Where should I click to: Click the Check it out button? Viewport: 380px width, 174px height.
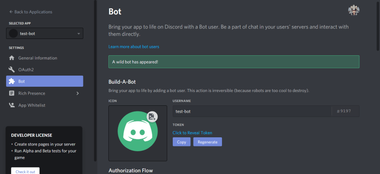point(25,171)
